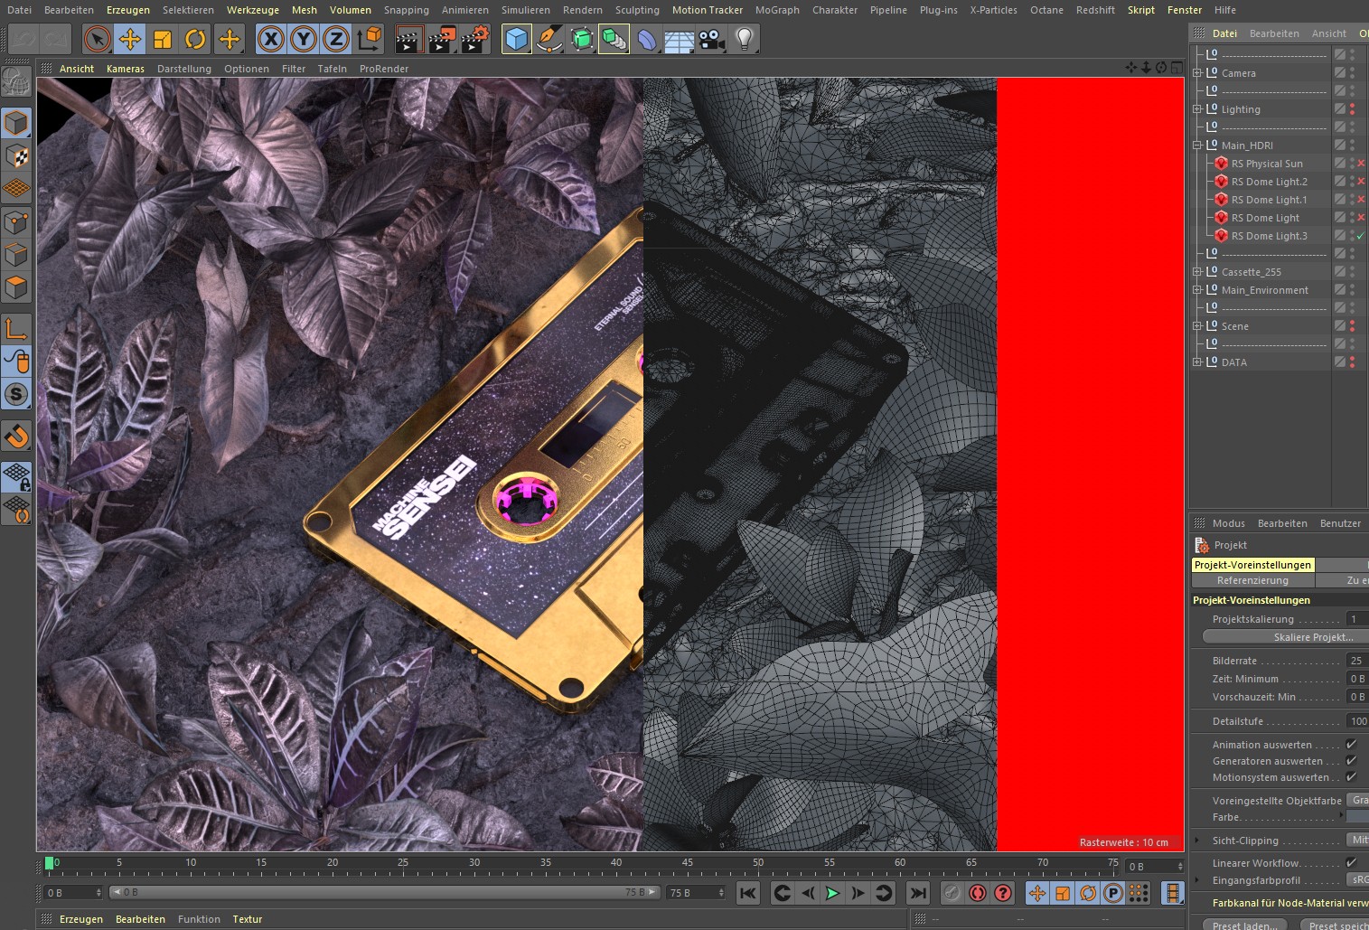Viewport: 1369px width, 930px height.
Task: Open the Erzeugen menu in menu bar
Action: click(128, 10)
